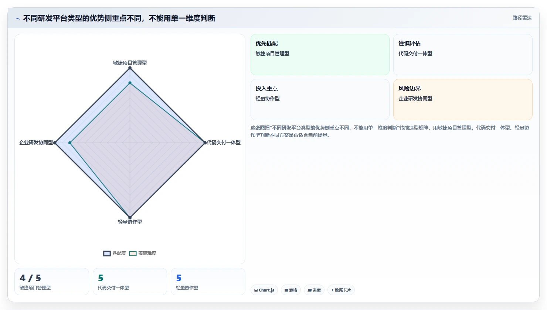Click the data point at 代码交付一体型 vertex
This screenshot has width=547, height=310.
click(x=205, y=143)
